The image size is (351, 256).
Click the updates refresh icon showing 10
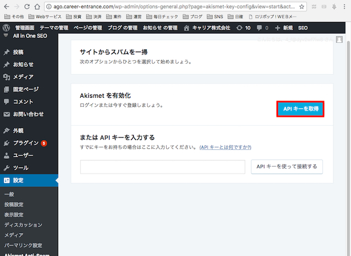click(x=239, y=27)
